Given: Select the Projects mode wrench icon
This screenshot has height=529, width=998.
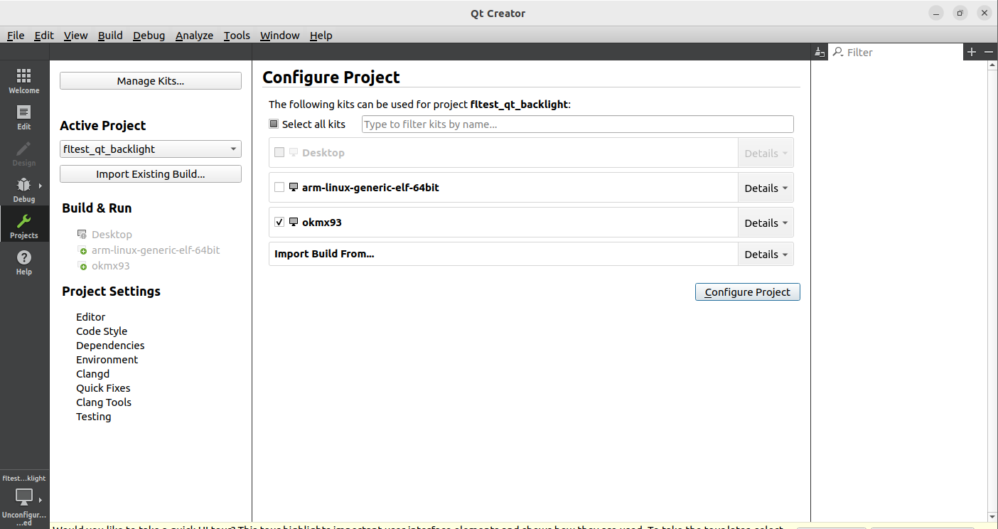Looking at the screenshot, I should pyautogui.click(x=24, y=222).
